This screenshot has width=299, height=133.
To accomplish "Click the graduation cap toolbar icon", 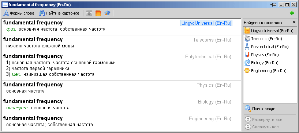I will (x=107, y=13).
